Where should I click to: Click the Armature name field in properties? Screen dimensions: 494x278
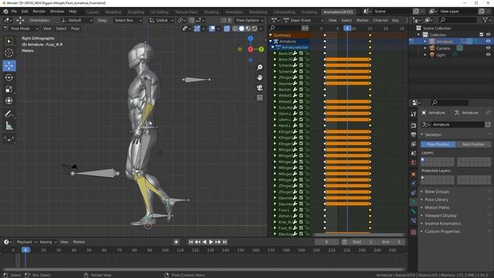click(x=458, y=125)
